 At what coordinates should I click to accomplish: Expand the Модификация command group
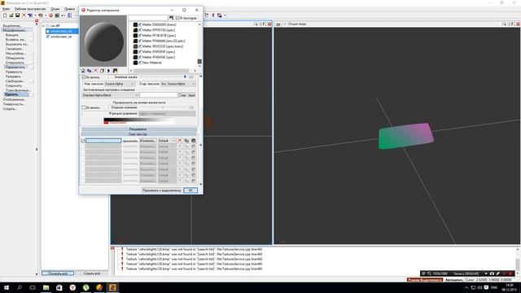(x=14, y=30)
